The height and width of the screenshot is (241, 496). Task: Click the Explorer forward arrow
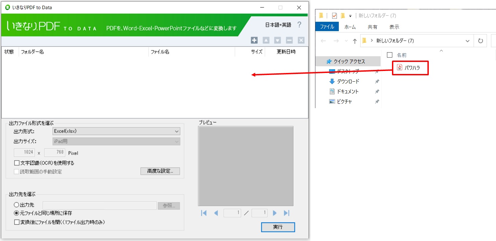[336, 41]
